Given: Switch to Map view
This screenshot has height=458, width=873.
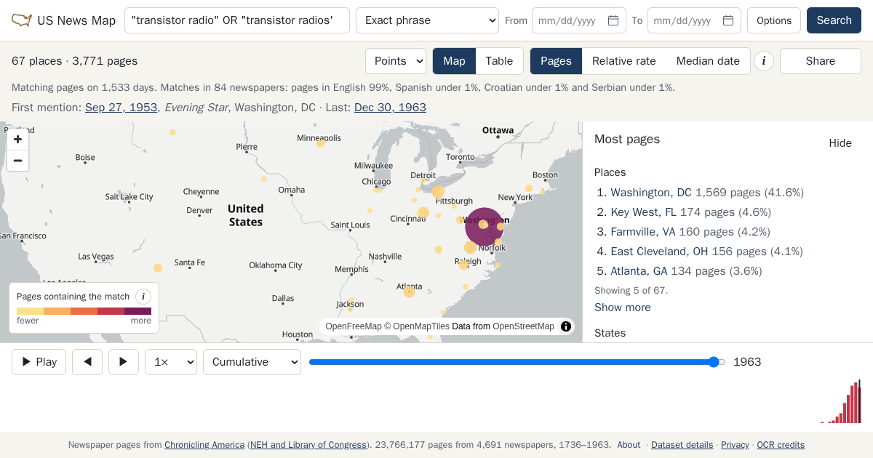Looking at the screenshot, I should (x=454, y=61).
